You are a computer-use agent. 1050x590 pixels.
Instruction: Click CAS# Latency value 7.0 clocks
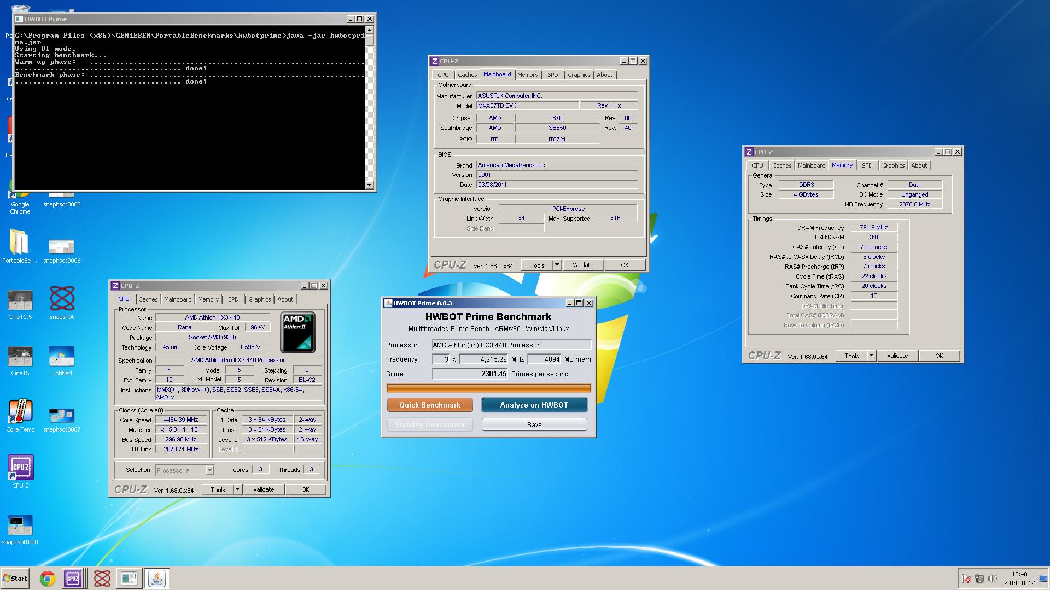[x=874, y=247]
